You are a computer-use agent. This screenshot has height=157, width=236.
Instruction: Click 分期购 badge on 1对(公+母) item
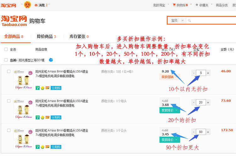56,88
